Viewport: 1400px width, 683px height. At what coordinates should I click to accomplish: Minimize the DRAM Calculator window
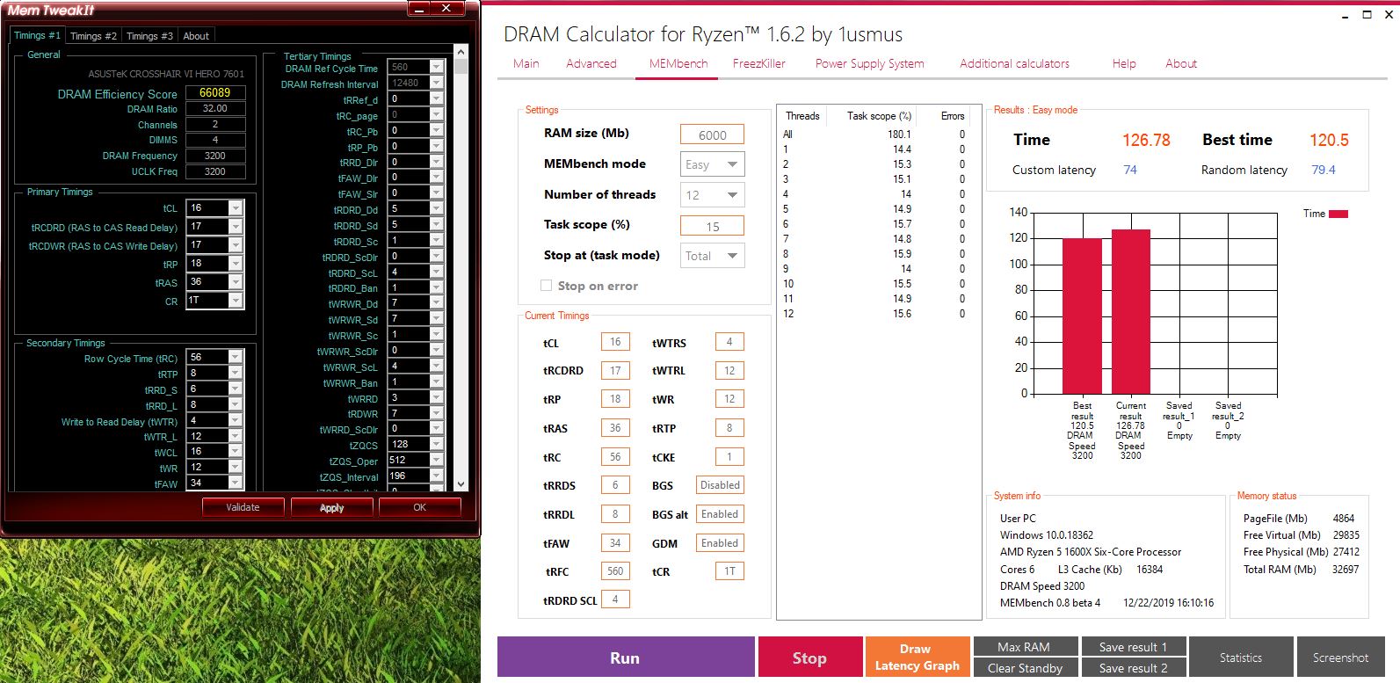1346,15
